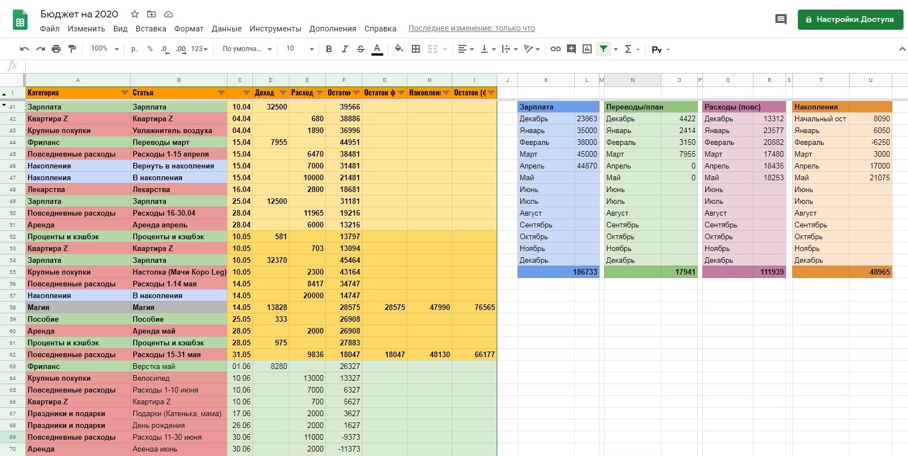Select the row 58 header
Viewport: 908px width, 456px height.
pyautogui.click(x=12, y=307)
